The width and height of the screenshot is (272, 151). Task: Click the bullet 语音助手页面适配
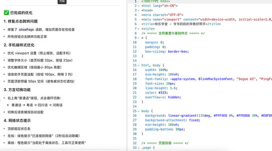[x=40, y=74]
